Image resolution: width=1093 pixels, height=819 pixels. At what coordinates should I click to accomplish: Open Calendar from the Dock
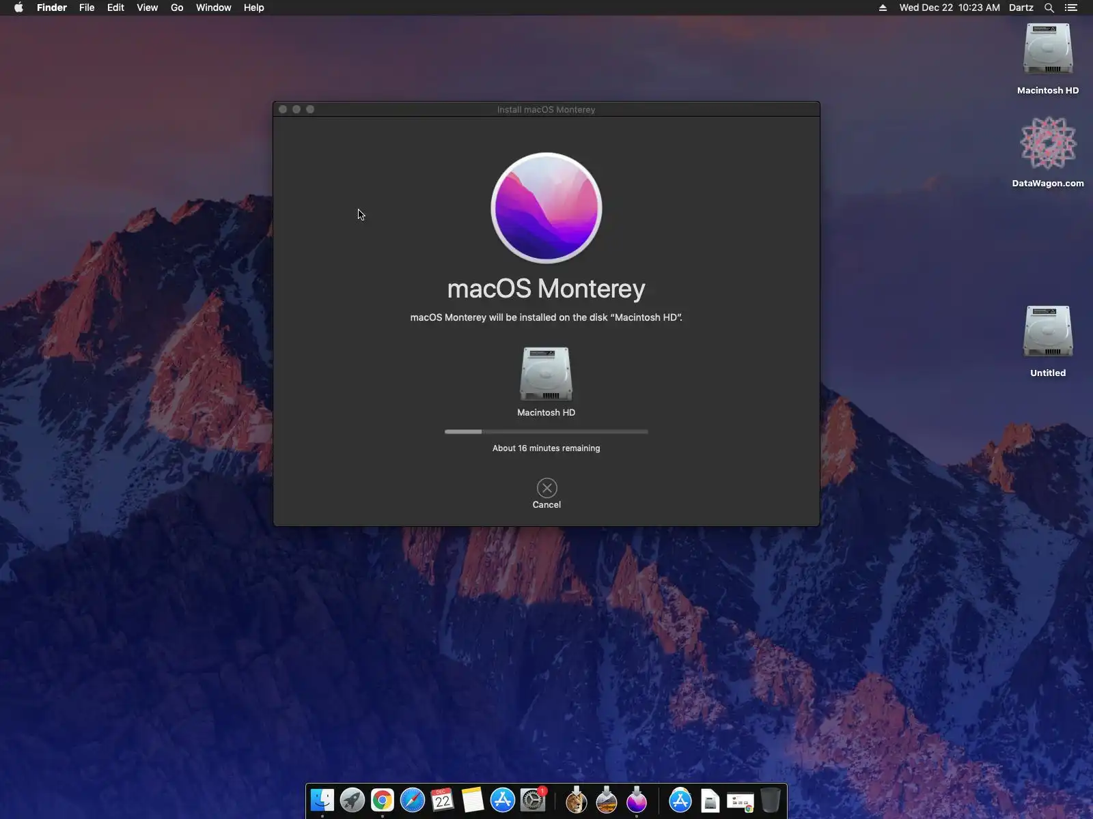(x=443, y=800)
